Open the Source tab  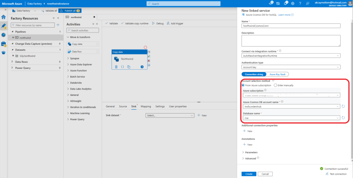(x=123, y=107)
